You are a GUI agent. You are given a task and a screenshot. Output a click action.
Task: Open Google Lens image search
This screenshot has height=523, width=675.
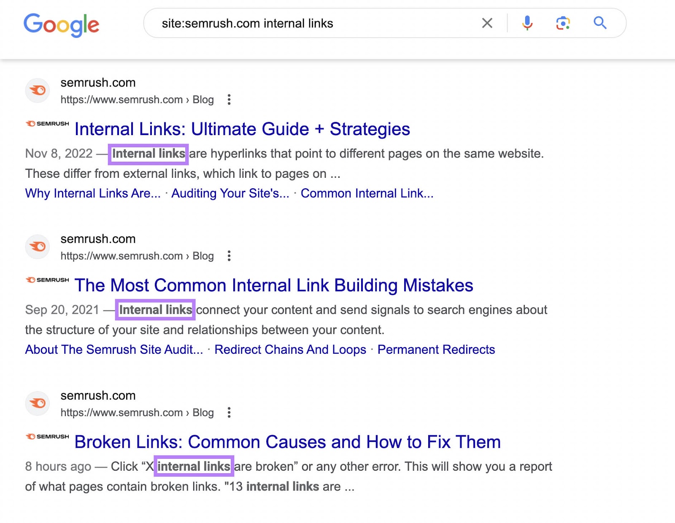563,23
